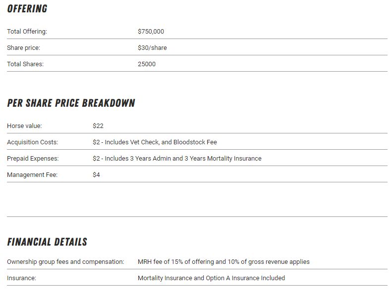Select the Total Offering label
This screenshot has height=296, width=391.
pyautogui.click(x=27, y=32)
